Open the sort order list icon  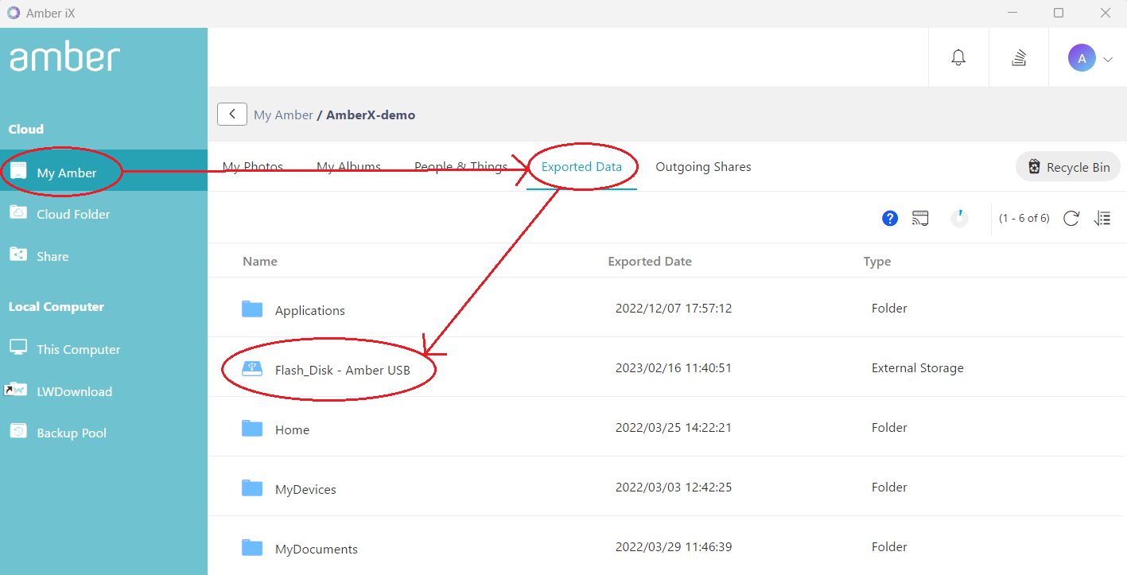(x=1102, y=218)
